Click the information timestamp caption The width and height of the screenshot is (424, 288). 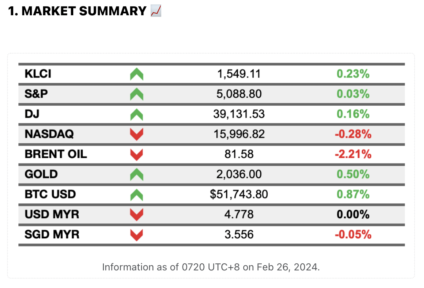pyautogui.click(x=211, y=267)
